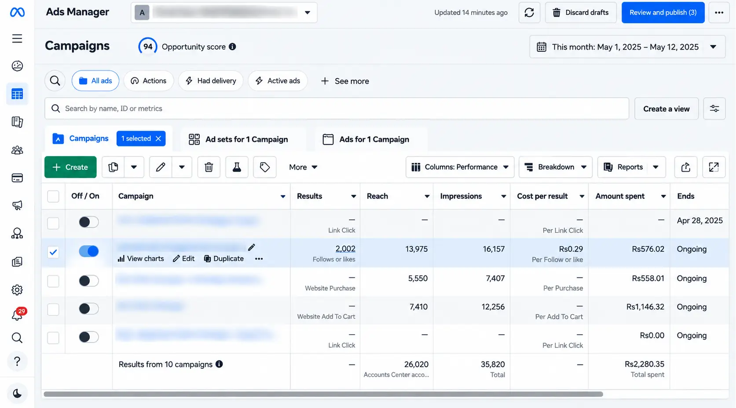Screen dimensions: 736x408
Task: Open the hamburger menu in sidebar
Action: click(17, 39)
